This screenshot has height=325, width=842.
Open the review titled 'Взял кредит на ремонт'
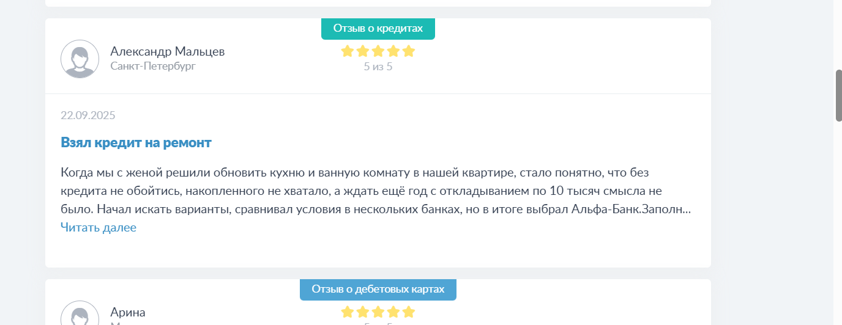tap(136, 143)
